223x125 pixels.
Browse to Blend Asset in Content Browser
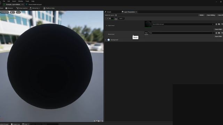tap(219, 33)
